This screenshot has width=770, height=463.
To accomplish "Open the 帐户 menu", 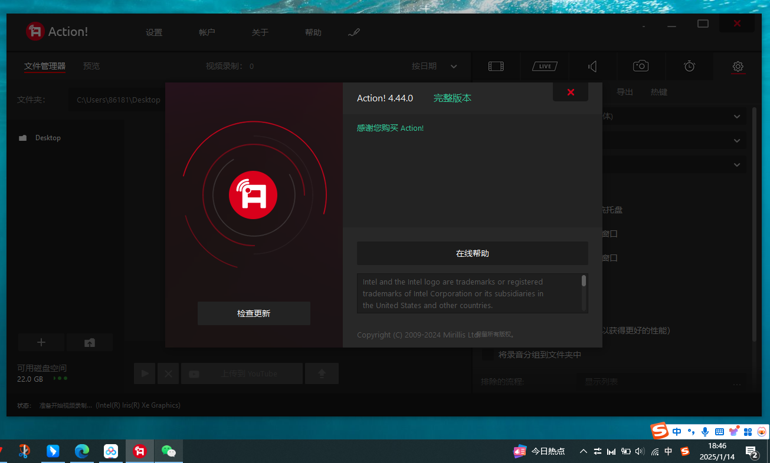I will [x=207, y=32].
